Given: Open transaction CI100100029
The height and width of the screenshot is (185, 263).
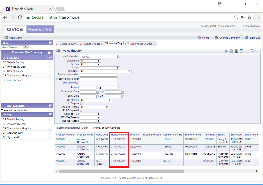Looking at the screenshot, I should tap(118, 139).
